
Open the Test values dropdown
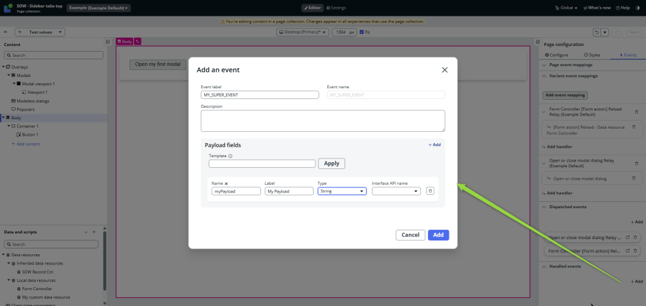[x=40, y=32]
